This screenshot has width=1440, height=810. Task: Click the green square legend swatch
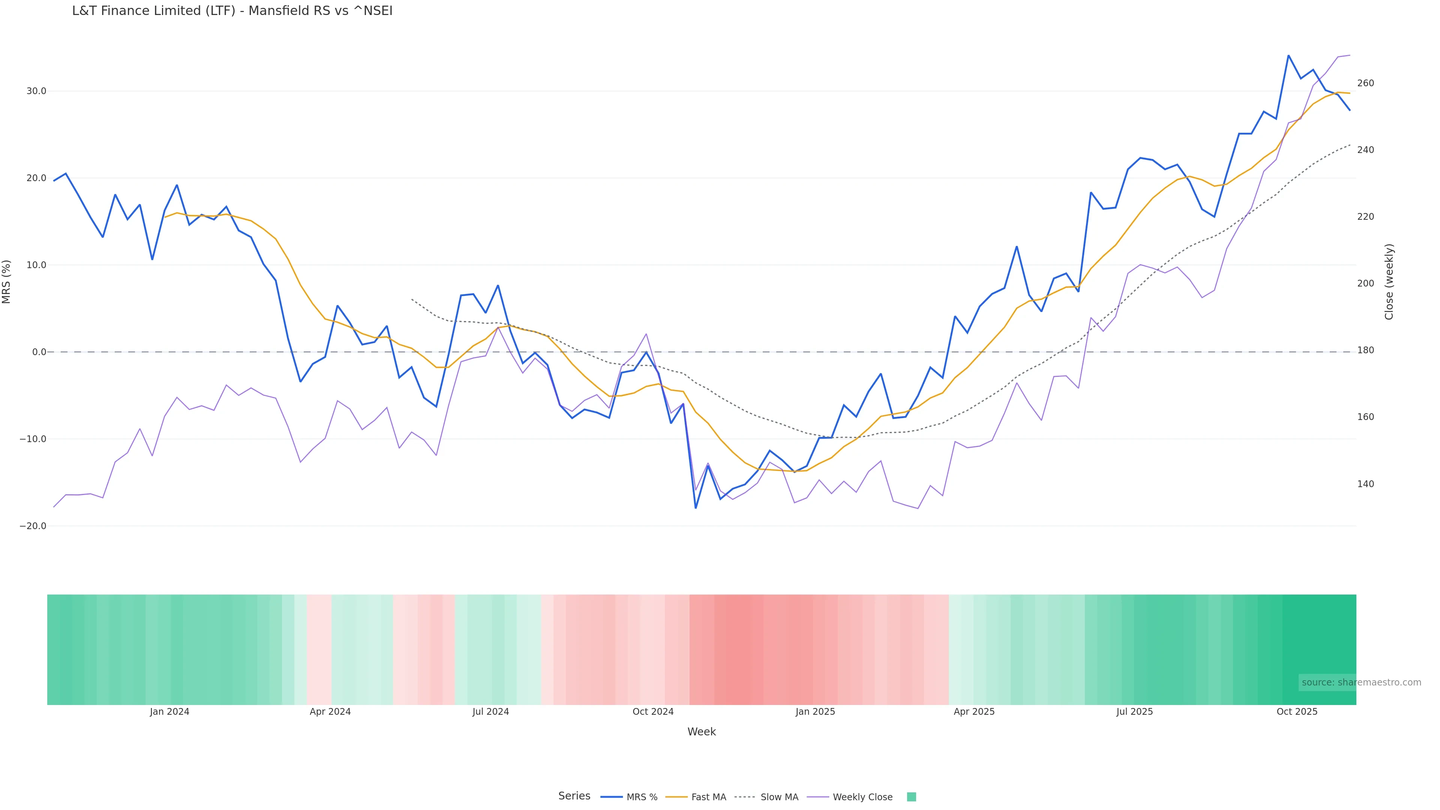[x=911, y=797]
